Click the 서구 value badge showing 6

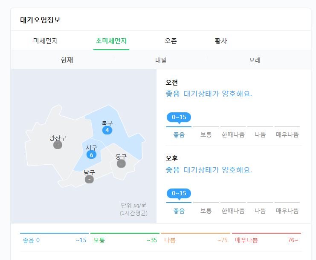92,155
